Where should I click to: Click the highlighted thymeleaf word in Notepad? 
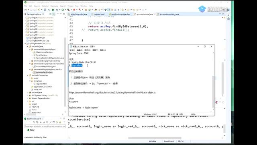[x=77, y=65]
